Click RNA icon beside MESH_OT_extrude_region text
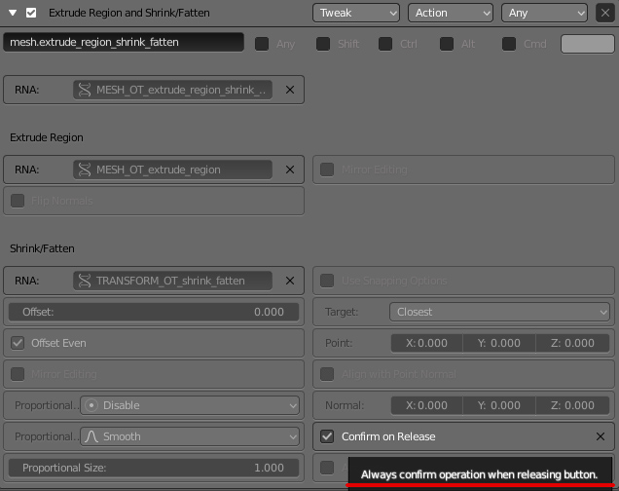 [85, 170]
